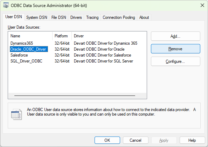Select the Dynamics365 data source
208x147 pixels.
coord(22,43)
